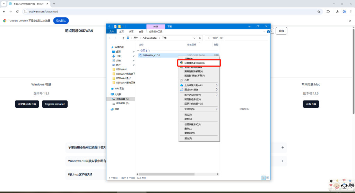Expand the Windows 10电脑安装中断 FAQ plus

click(283, 161)
